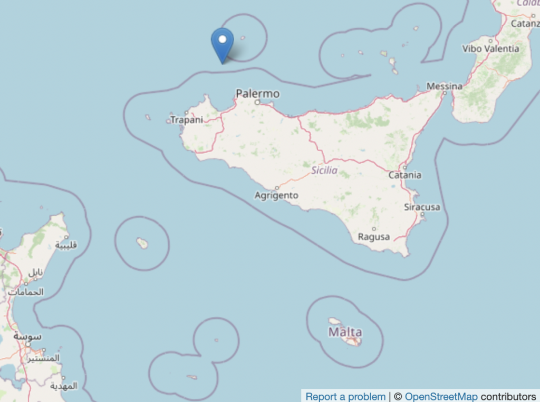The height and width of the screenshot is (402, 540).
Task: Select the Agrigento city label
Action: [x=276, y=196]
